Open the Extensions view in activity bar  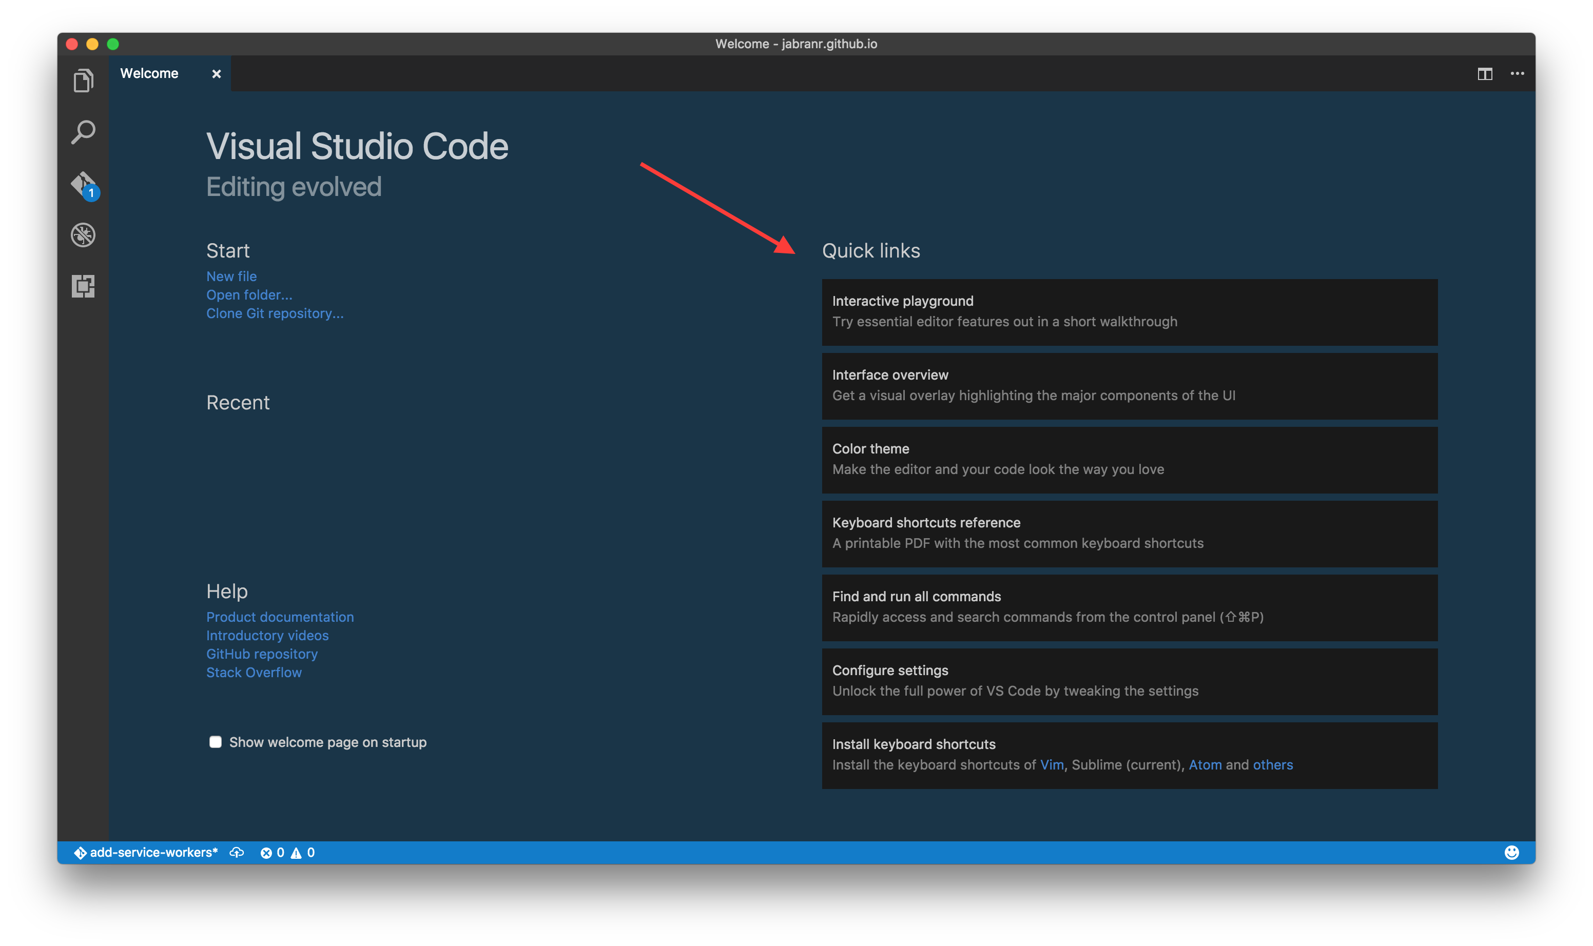[x=83, y=286]
